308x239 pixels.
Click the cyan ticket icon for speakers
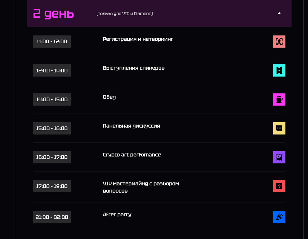tap(279, 71)
